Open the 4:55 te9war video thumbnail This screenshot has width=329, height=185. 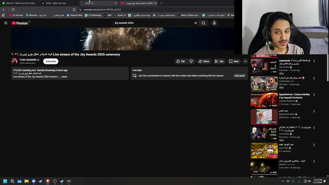pyautogui.click(x=264, y=167)
